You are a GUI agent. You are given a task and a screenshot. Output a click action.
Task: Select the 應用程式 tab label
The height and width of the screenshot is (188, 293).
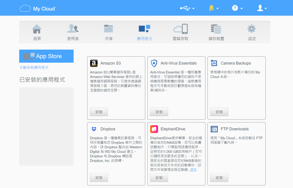click(145, 39)
